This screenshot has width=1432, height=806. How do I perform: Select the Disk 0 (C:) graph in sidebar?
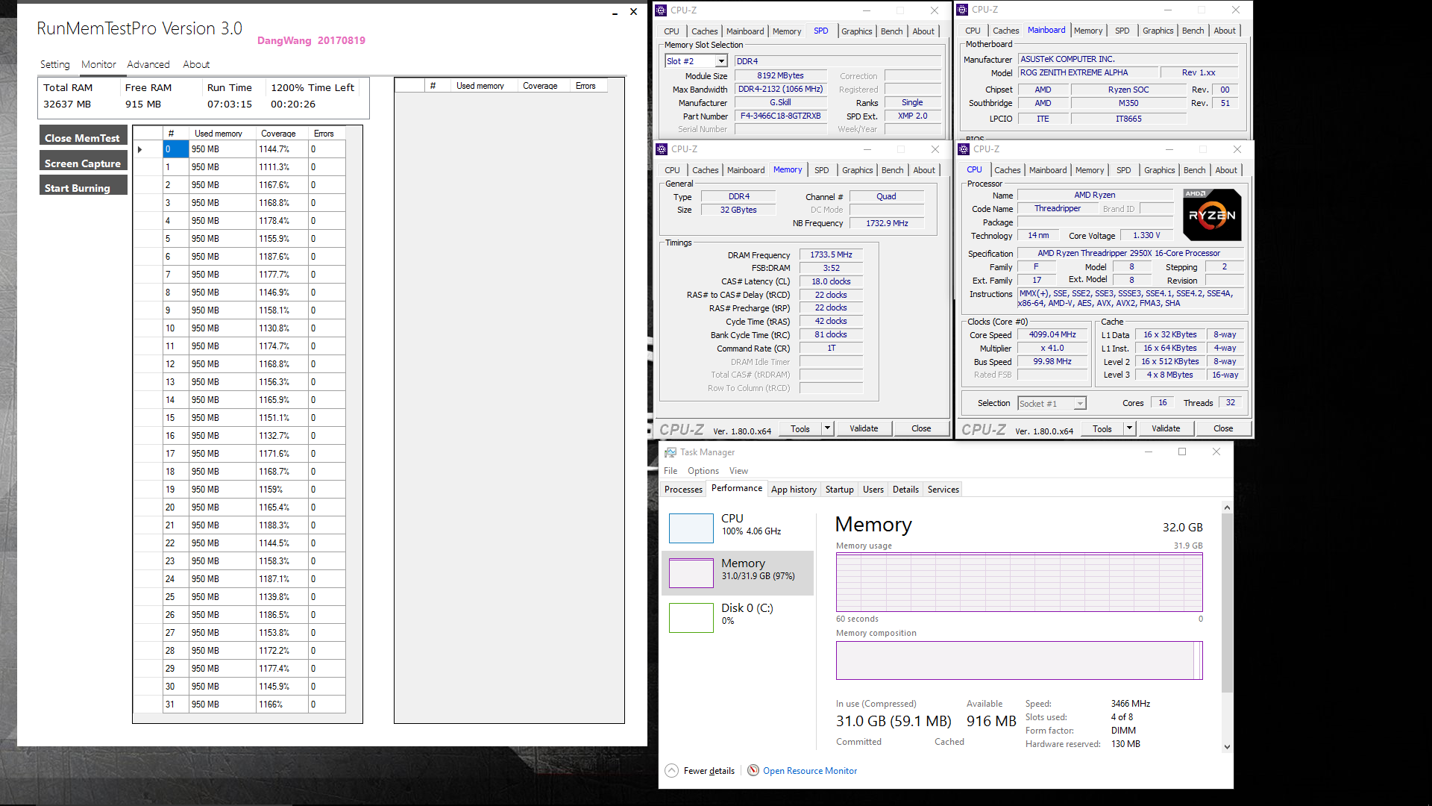click(x=691, y=617)
